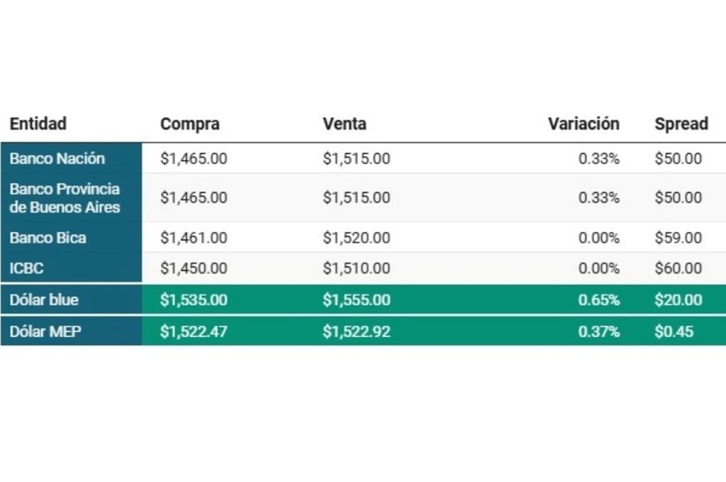
Task: Click the Variación column header
Action: point(583,124)
